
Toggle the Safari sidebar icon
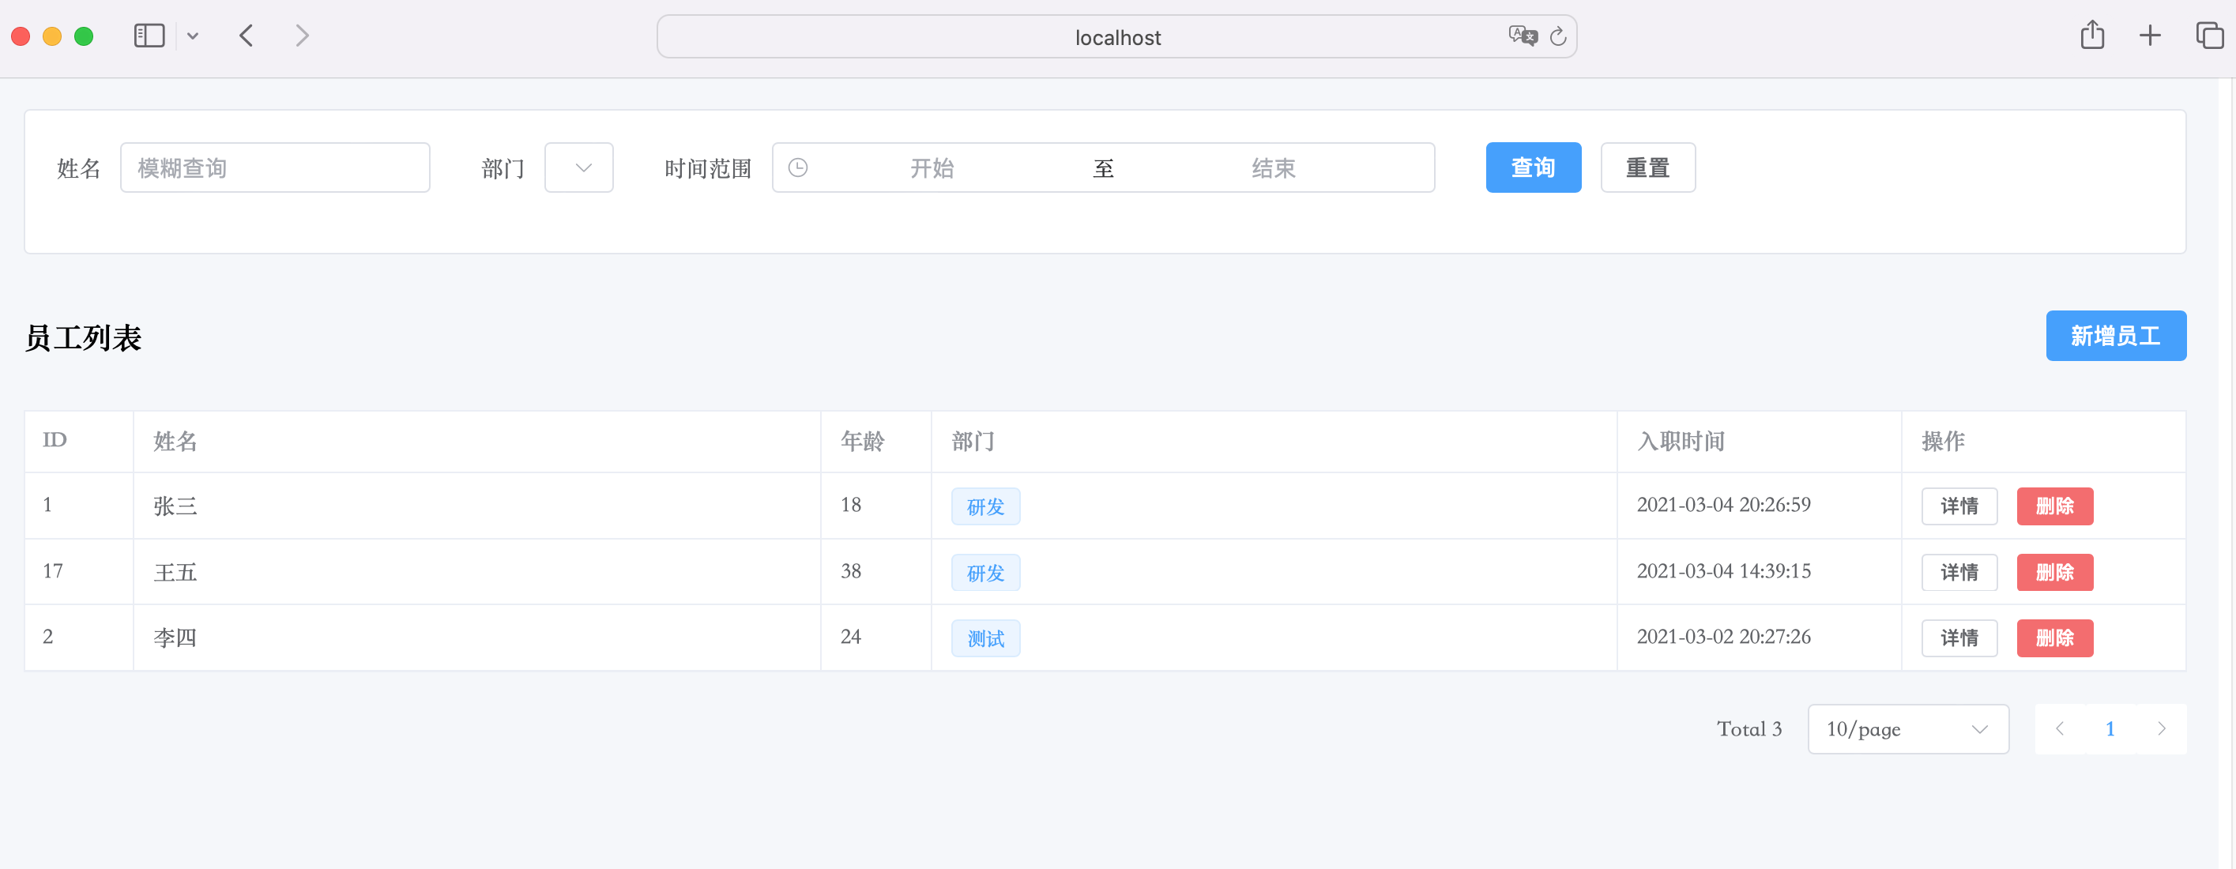click(149, 36)
